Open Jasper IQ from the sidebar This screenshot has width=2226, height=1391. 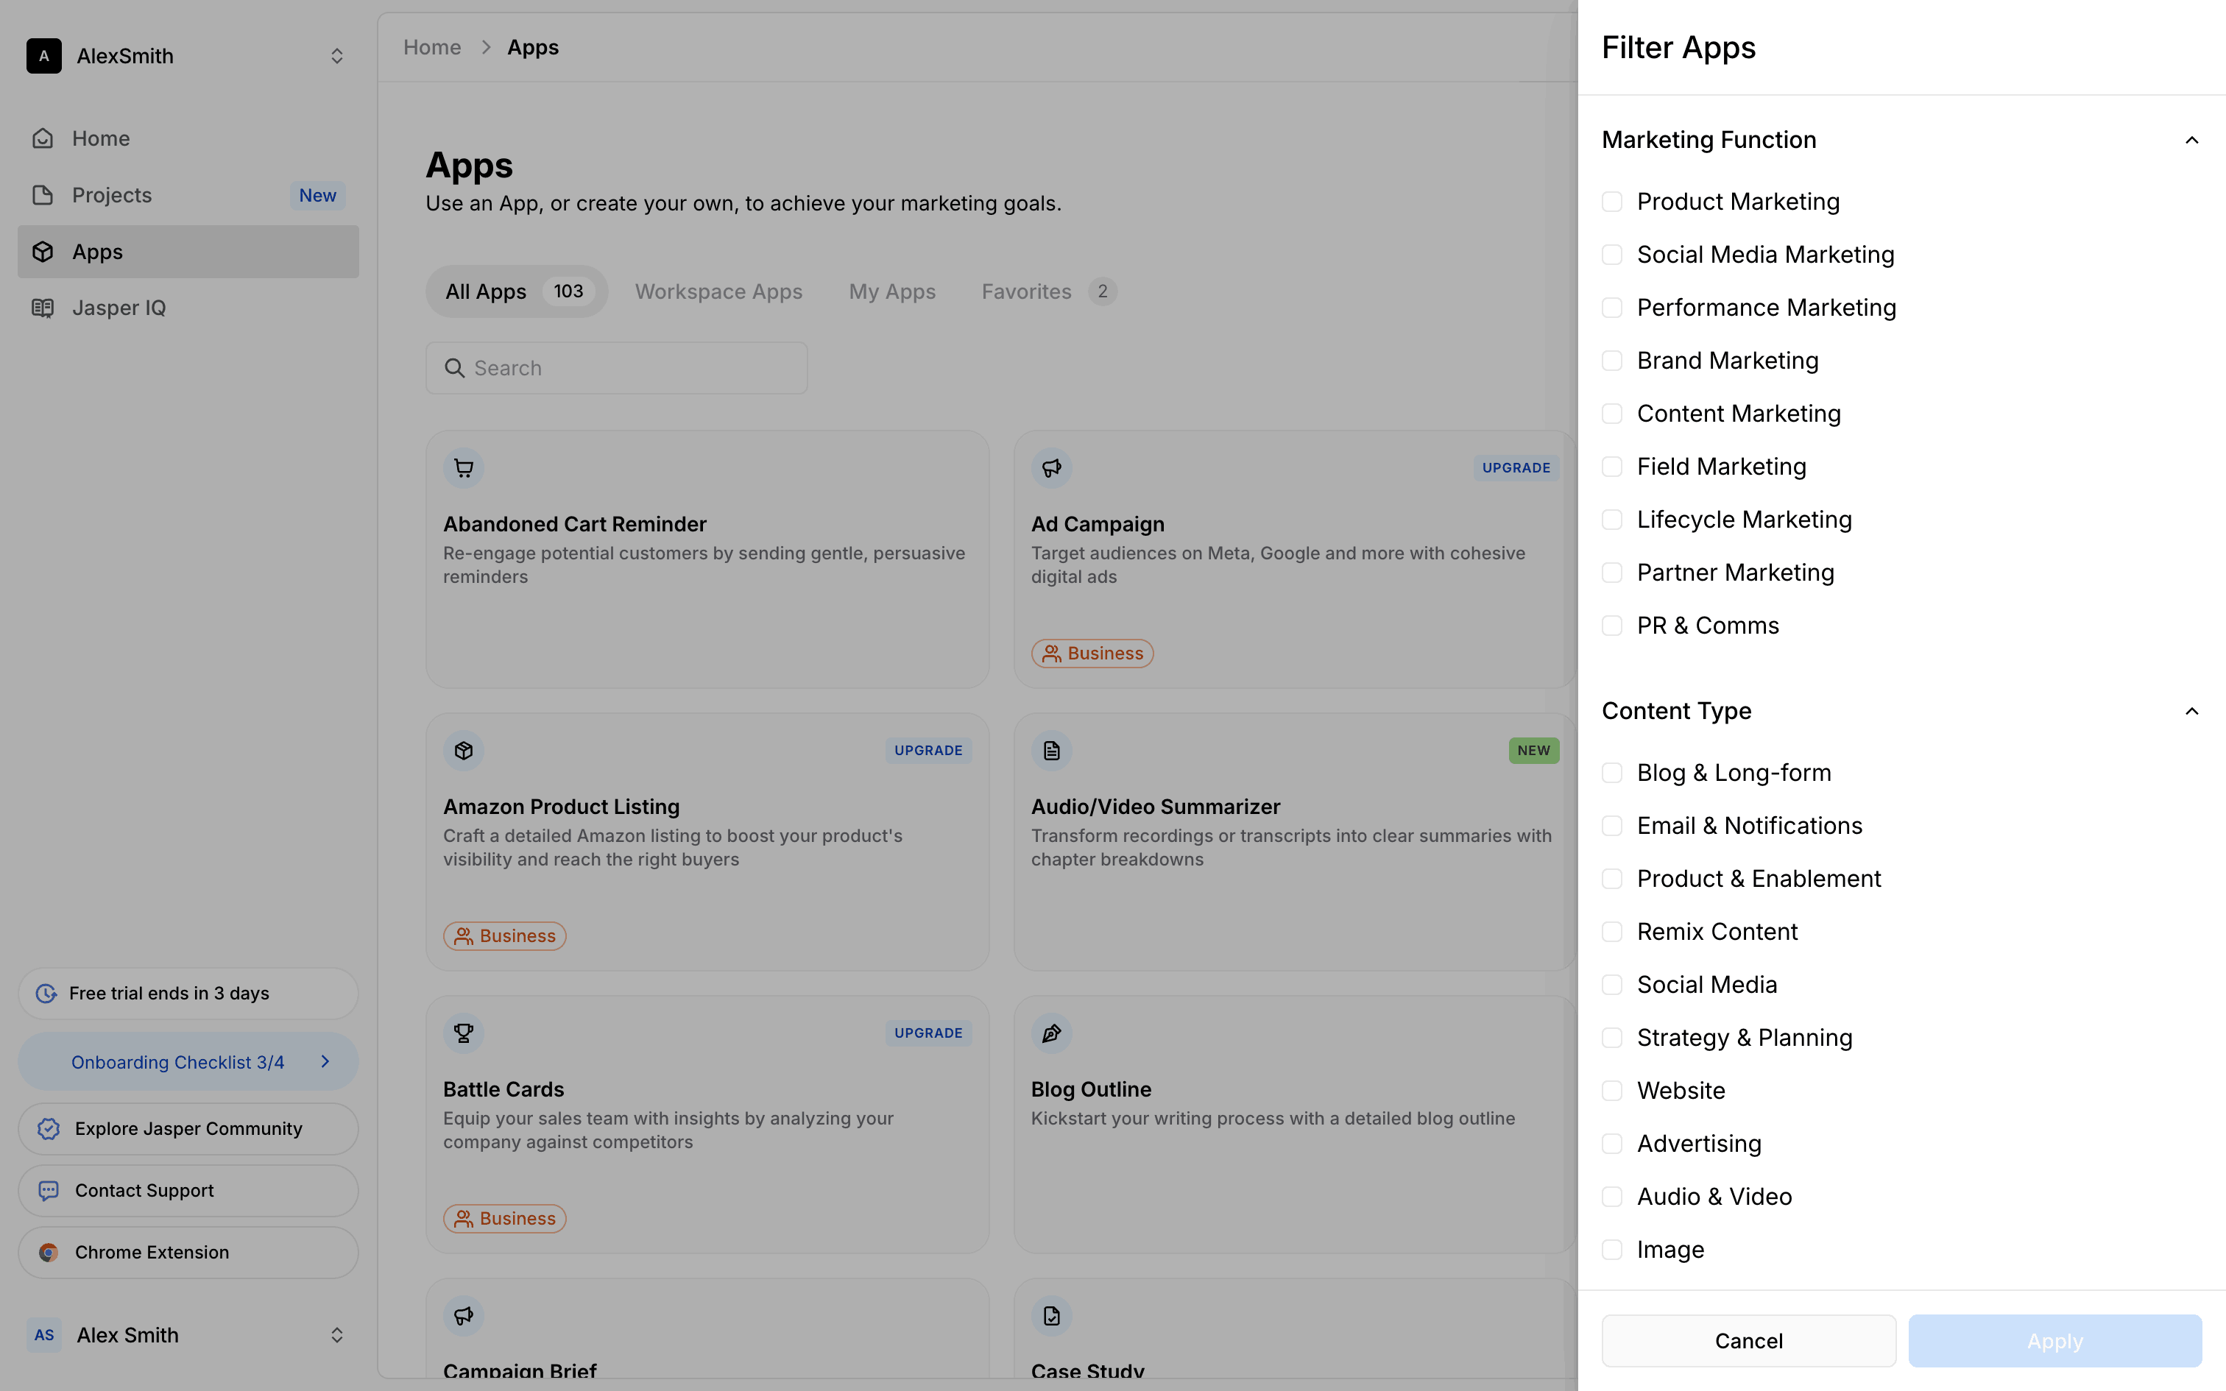119,308
